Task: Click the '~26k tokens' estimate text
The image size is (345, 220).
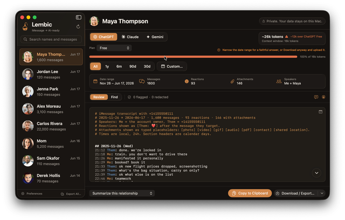Action: [x=272, y=37]
